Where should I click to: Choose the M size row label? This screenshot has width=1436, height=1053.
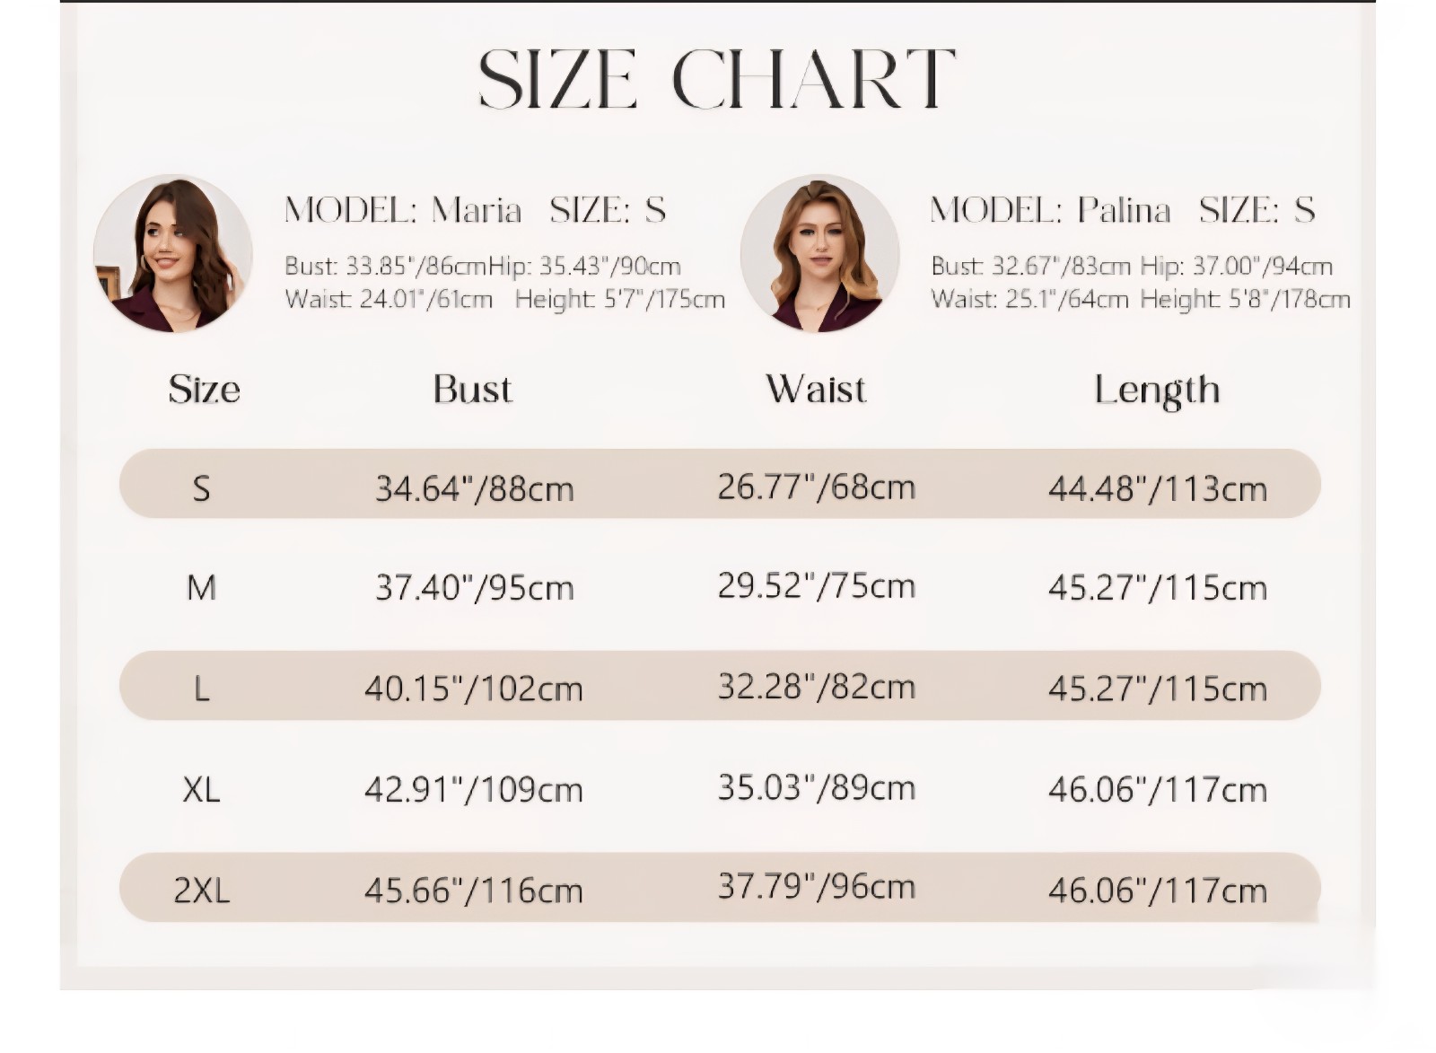click(201, 588)
